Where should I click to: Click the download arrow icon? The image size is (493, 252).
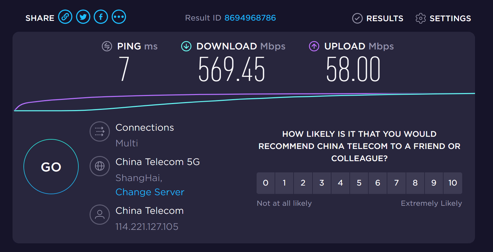(x=186, y=46)
